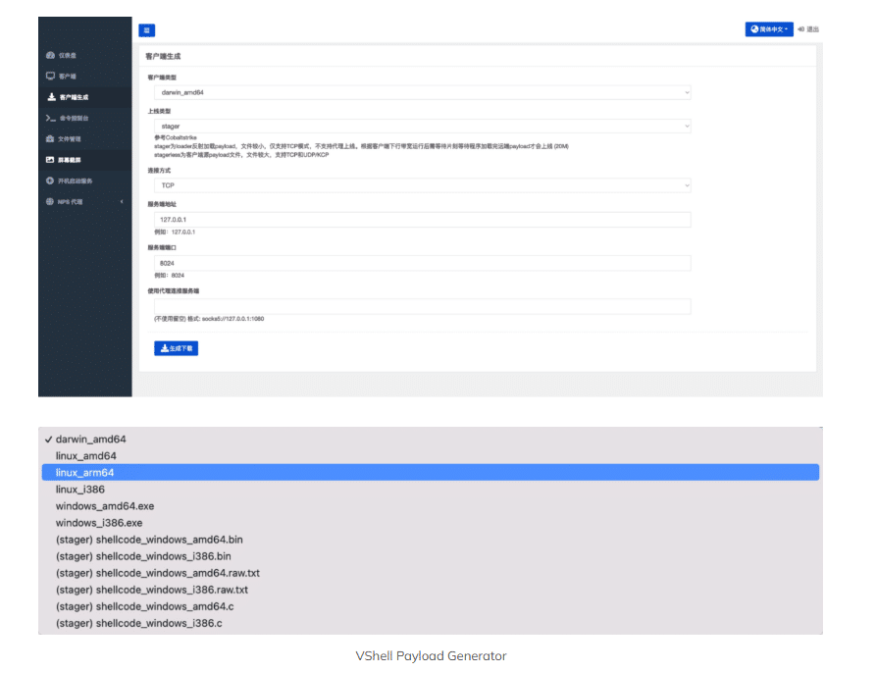
Task: Open the TCP connection method dropdown
Action: tap(423, 185)
